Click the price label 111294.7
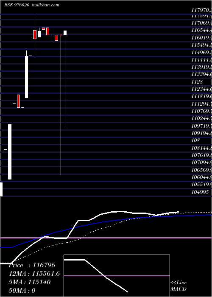The image size is (212, 297). coord(201,104)
